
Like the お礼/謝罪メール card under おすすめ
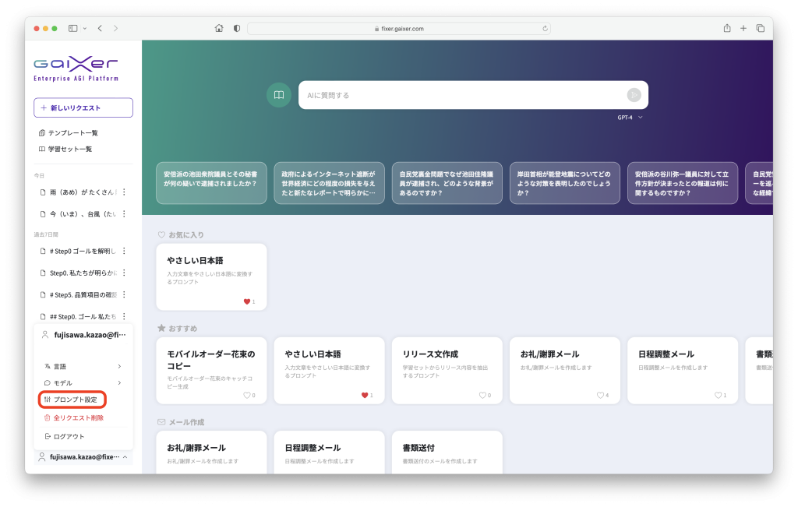pos(600,396)
